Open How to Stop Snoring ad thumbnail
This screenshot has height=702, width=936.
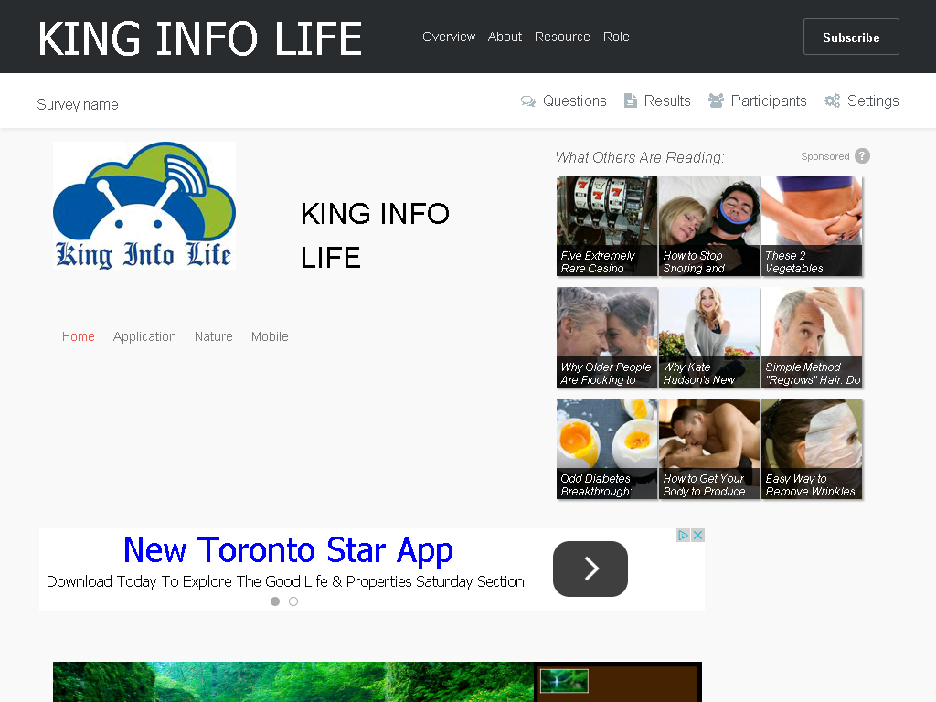click(709, 226)
